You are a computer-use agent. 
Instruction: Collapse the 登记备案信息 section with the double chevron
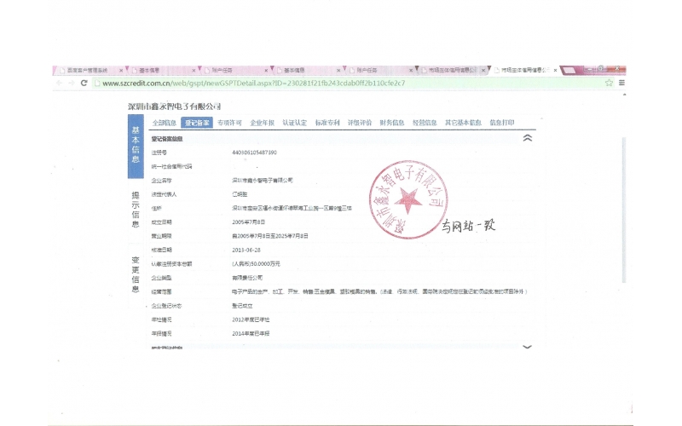(527, 138)
